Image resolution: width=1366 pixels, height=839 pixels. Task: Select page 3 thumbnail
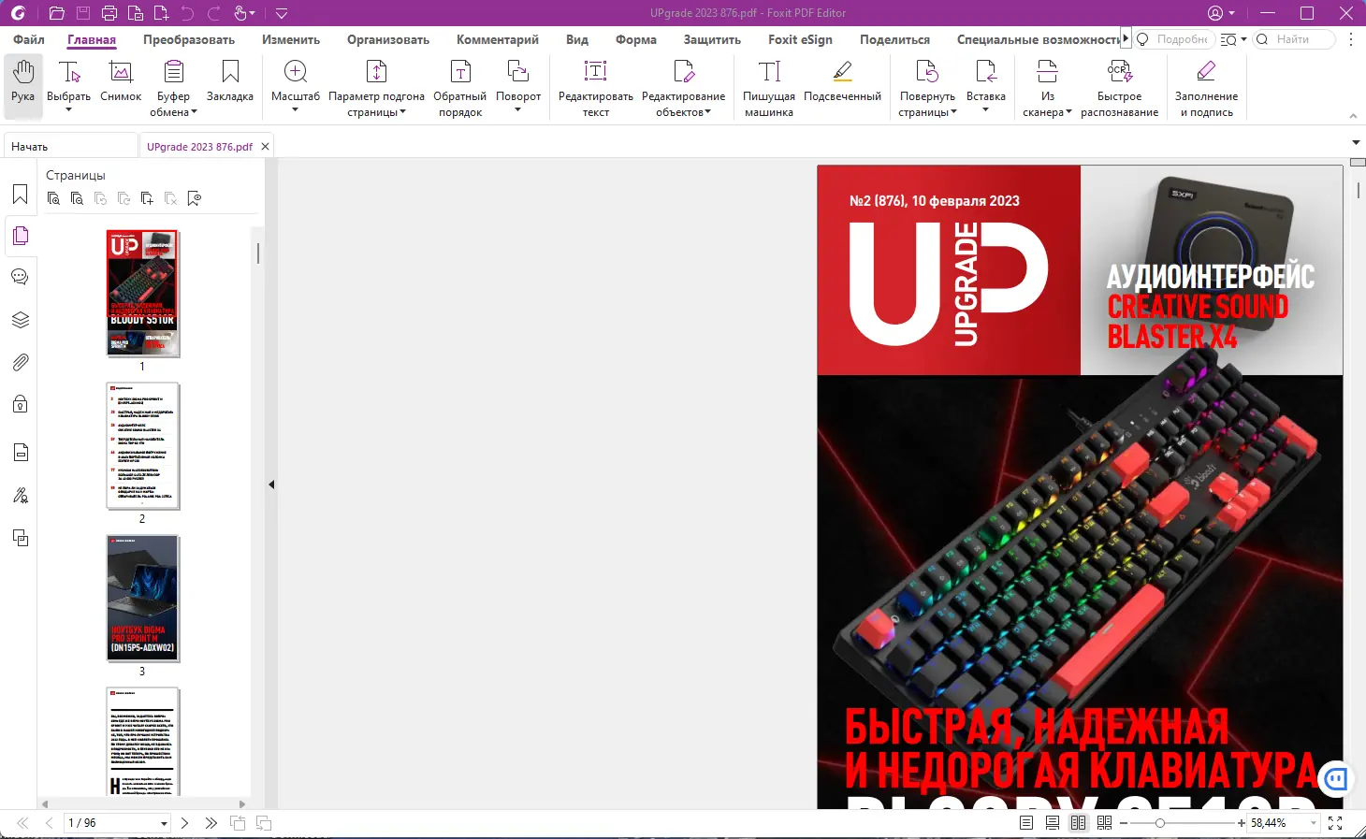point(143,599)
